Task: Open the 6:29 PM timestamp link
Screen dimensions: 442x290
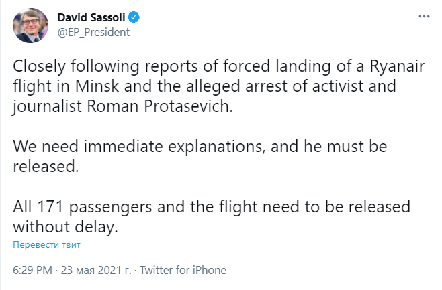Action: pos(32,271)
